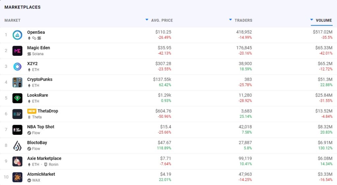Viewport: 337px width, 185px height.
Task: Click LooksRare average price $1.29k
Action: click(x=165, y=95)
